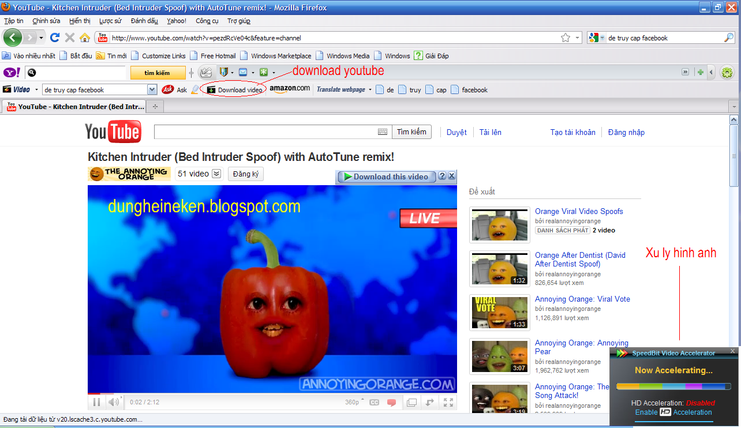Open the pop-out player window icon
The image size is (741, 428).
411,402
